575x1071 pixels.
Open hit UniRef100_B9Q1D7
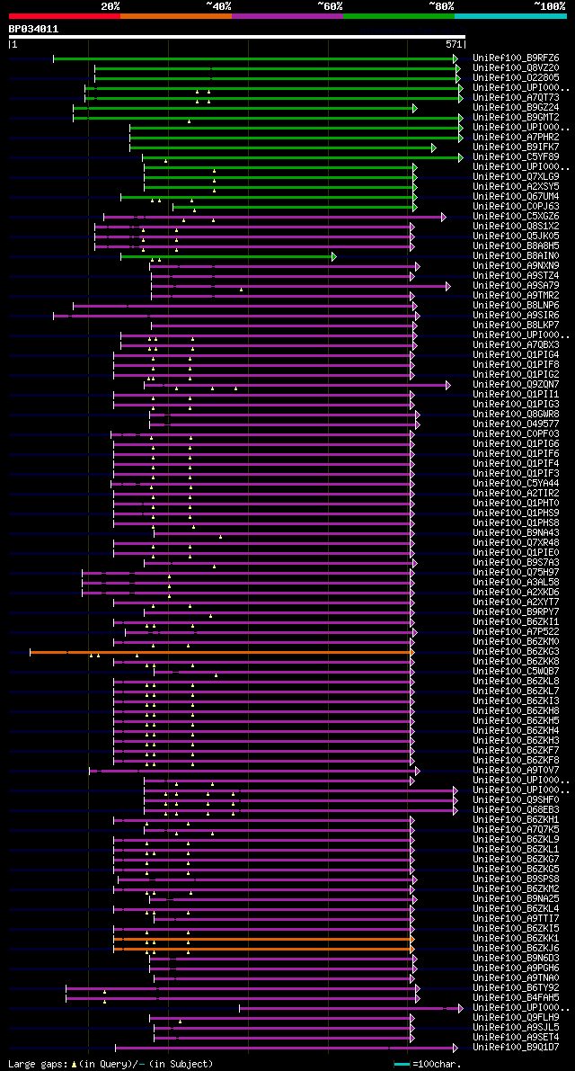tap(516, 1049)
